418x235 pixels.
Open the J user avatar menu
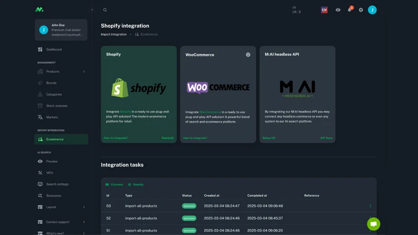372,10
